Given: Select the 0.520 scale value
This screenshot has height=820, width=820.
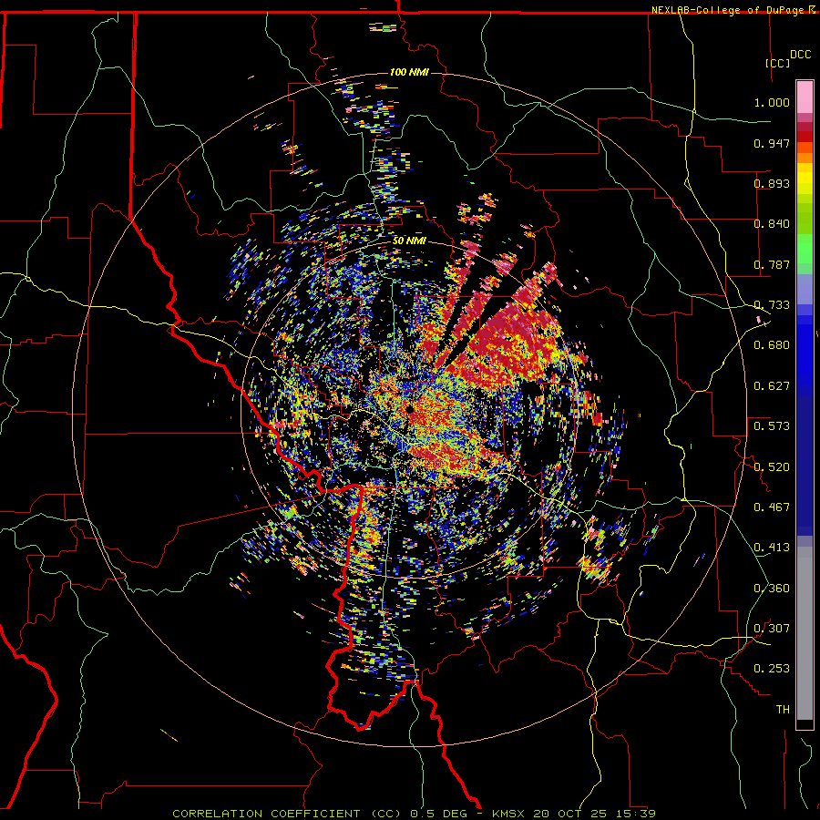Looking at the screenshot, I should point(772,466).
